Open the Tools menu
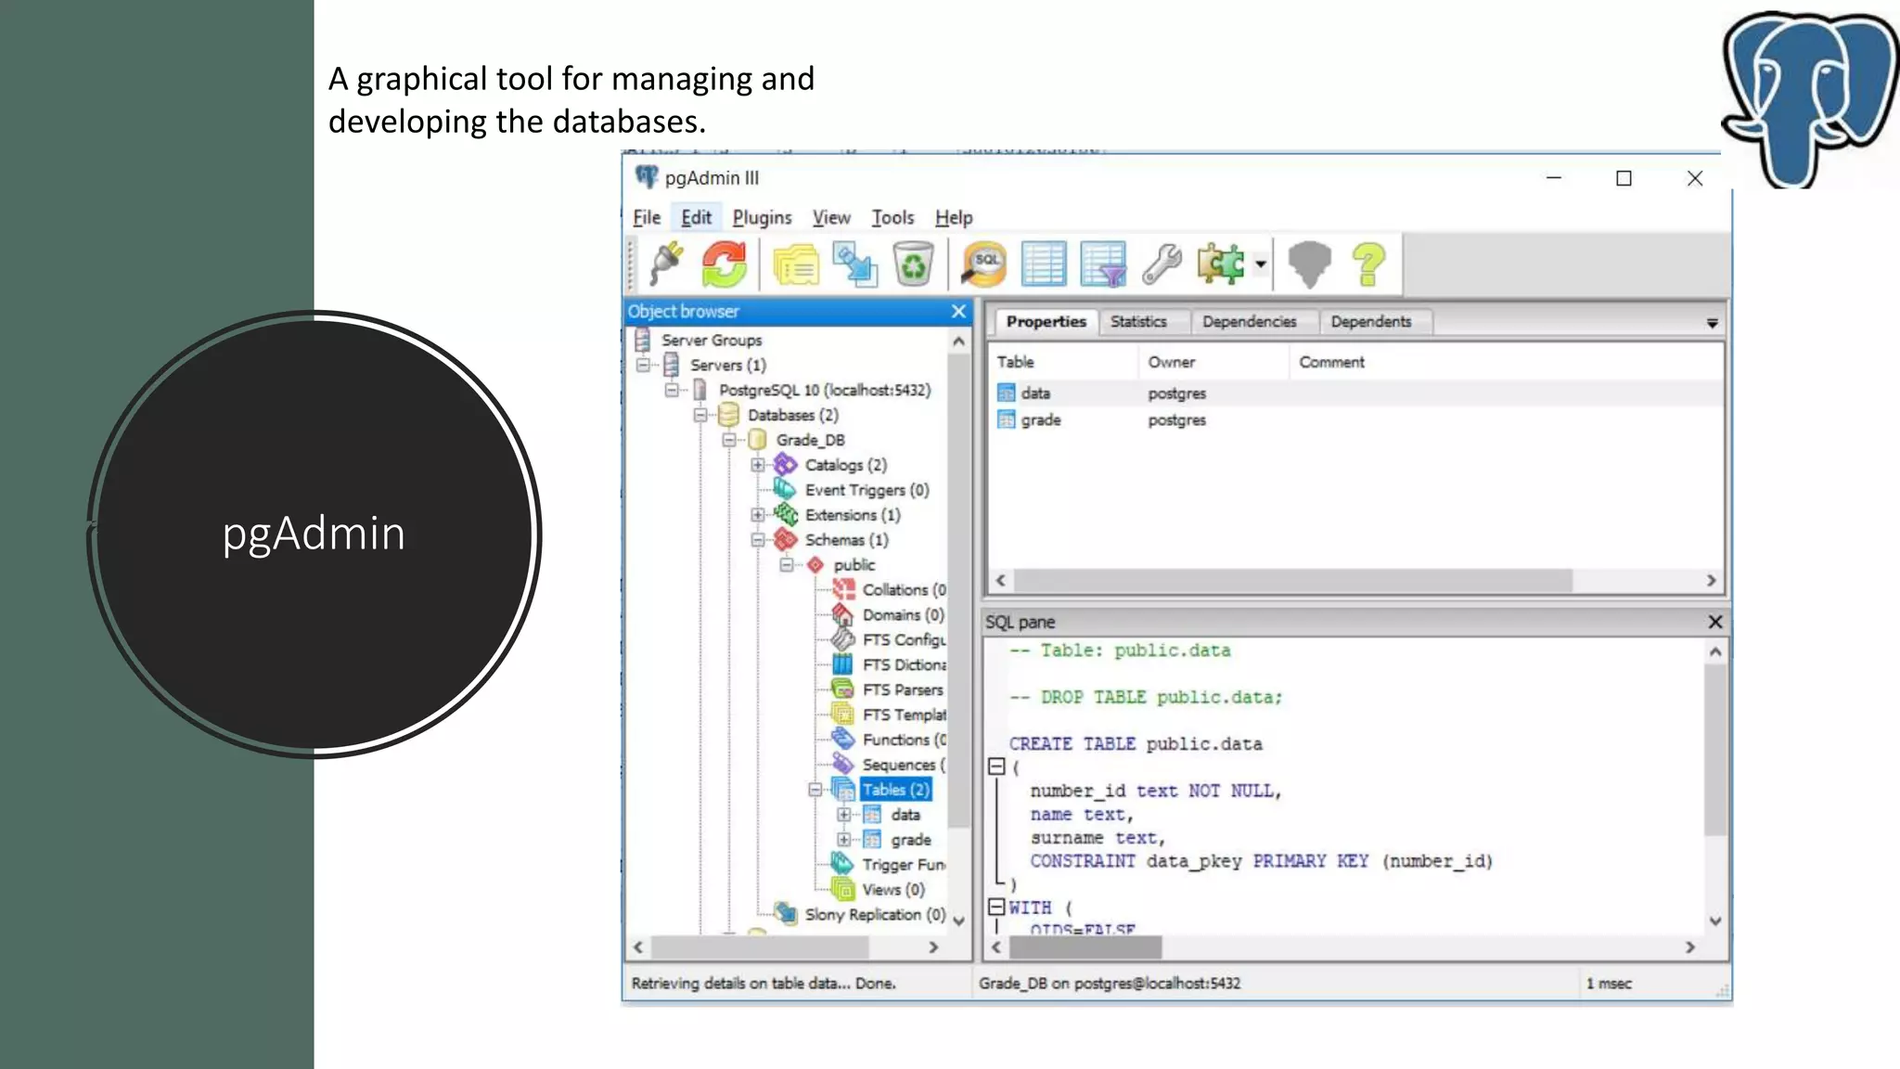Image resolution: width=1900 pixels, height=1069 pixels. click(x=892, y=217)
